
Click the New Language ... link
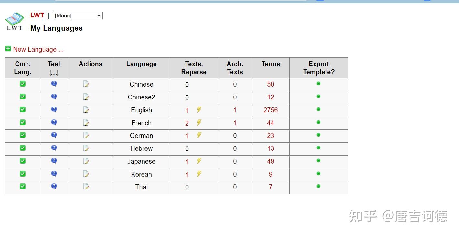click(x=38, y=49)
